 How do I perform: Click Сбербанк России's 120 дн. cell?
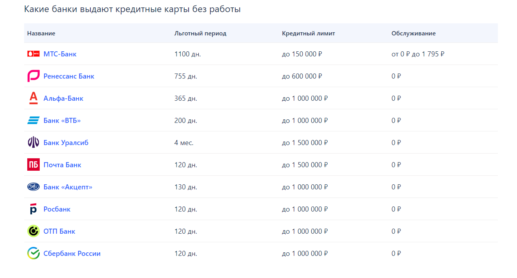tap(186, 254)
